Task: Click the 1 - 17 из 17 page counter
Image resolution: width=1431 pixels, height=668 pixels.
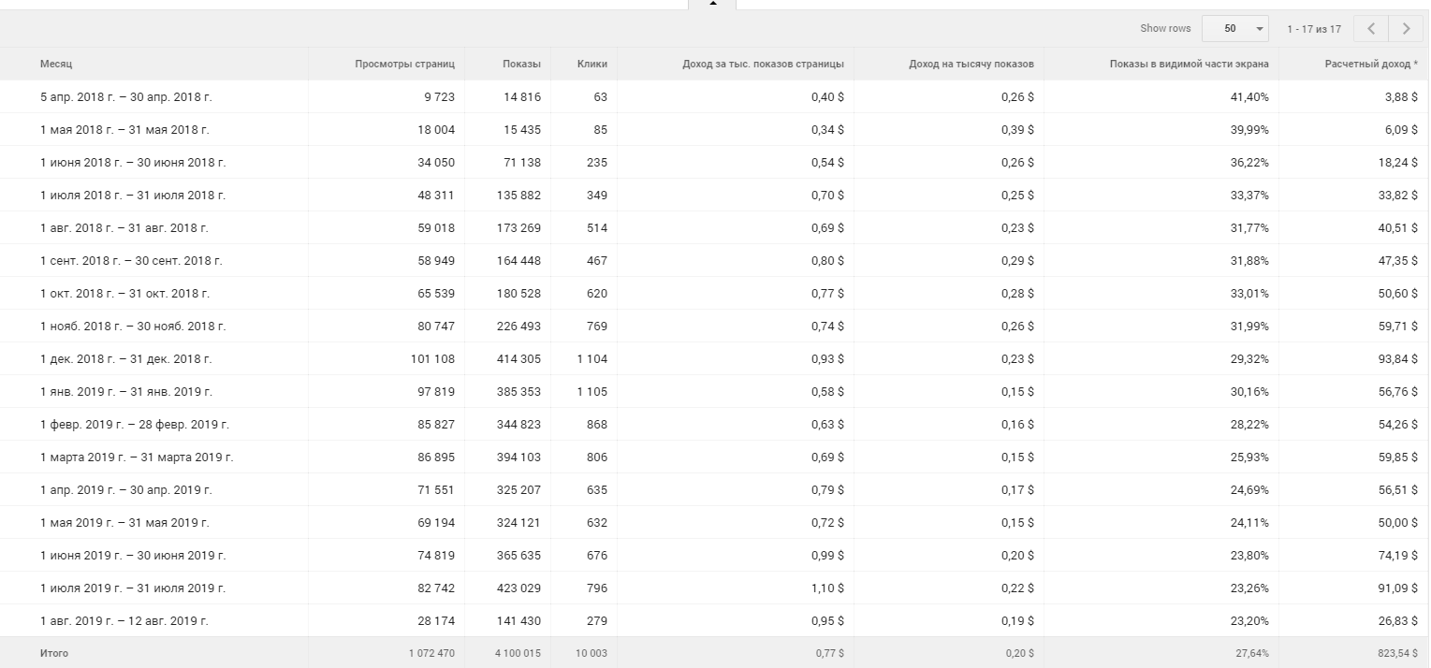Action: [x=1313, y=29]
